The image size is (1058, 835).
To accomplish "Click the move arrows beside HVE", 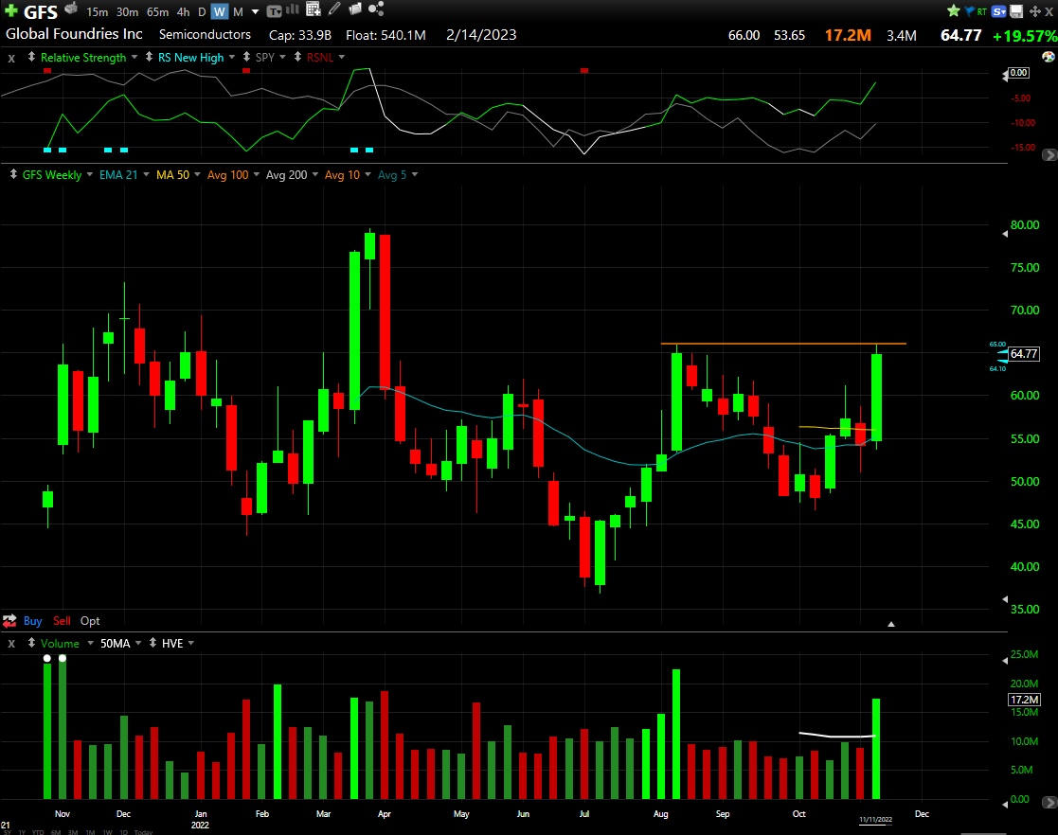I will tap(152, 642).
